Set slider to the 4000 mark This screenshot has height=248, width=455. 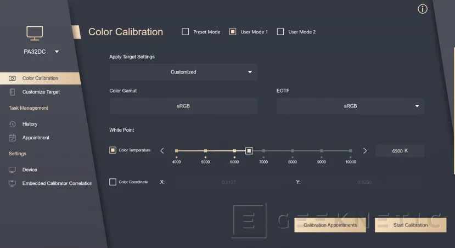tap(176, 151)
